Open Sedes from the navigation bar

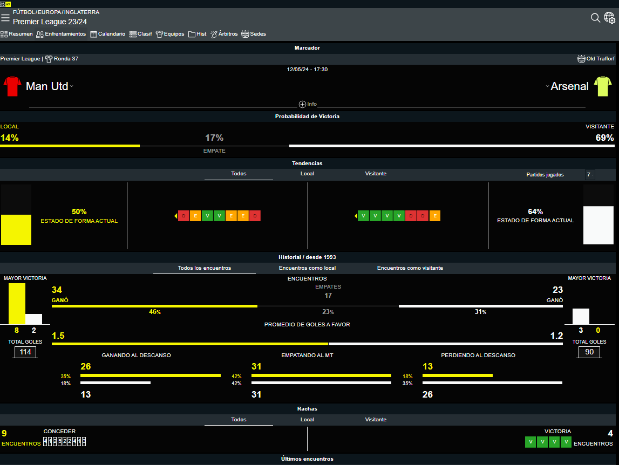pos(254,34)
